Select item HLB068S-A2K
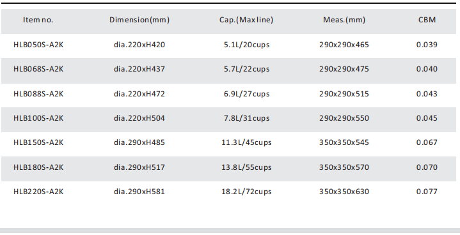 (x=38, y=69)
